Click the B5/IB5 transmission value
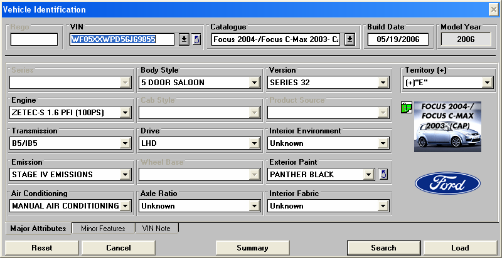The height and width of the screenshot is (258, 502). [24, 143]
